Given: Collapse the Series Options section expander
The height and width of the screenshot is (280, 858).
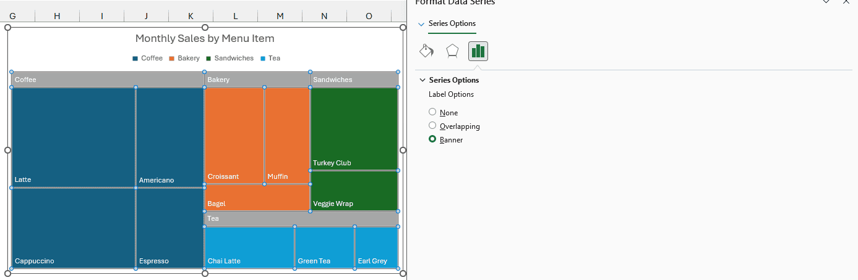Looking at the screenshot, I should click(x=423, y=80).
